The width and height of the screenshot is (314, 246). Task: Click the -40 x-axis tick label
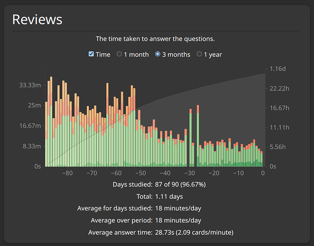point(165,173)
